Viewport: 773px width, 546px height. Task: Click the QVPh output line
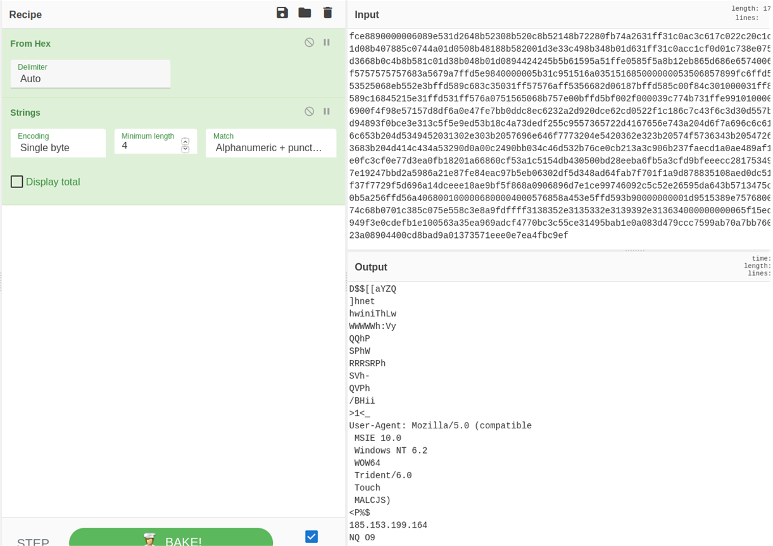[x=360, y=388]
